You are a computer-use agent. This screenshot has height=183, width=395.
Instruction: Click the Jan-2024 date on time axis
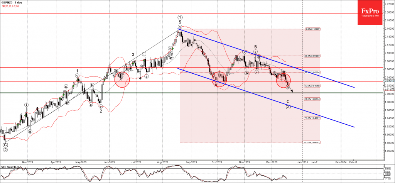point(302,162)
